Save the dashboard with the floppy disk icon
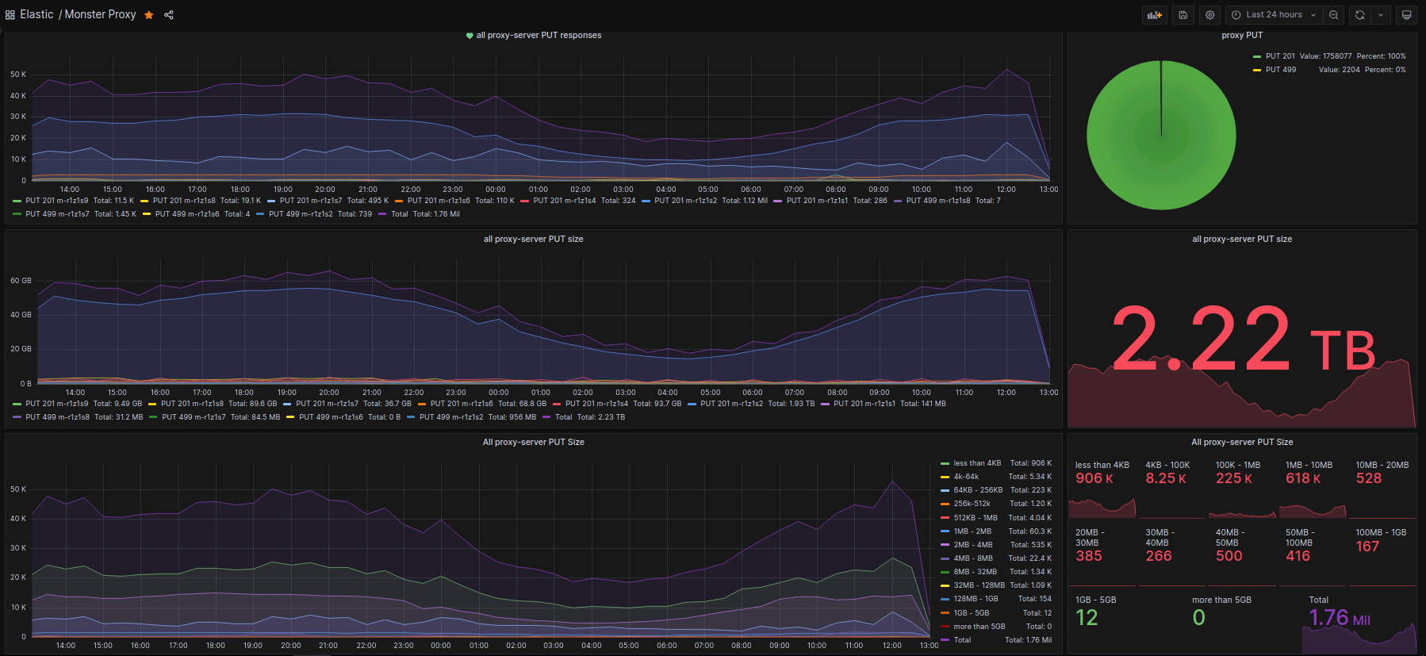 tap(1183, 15)
